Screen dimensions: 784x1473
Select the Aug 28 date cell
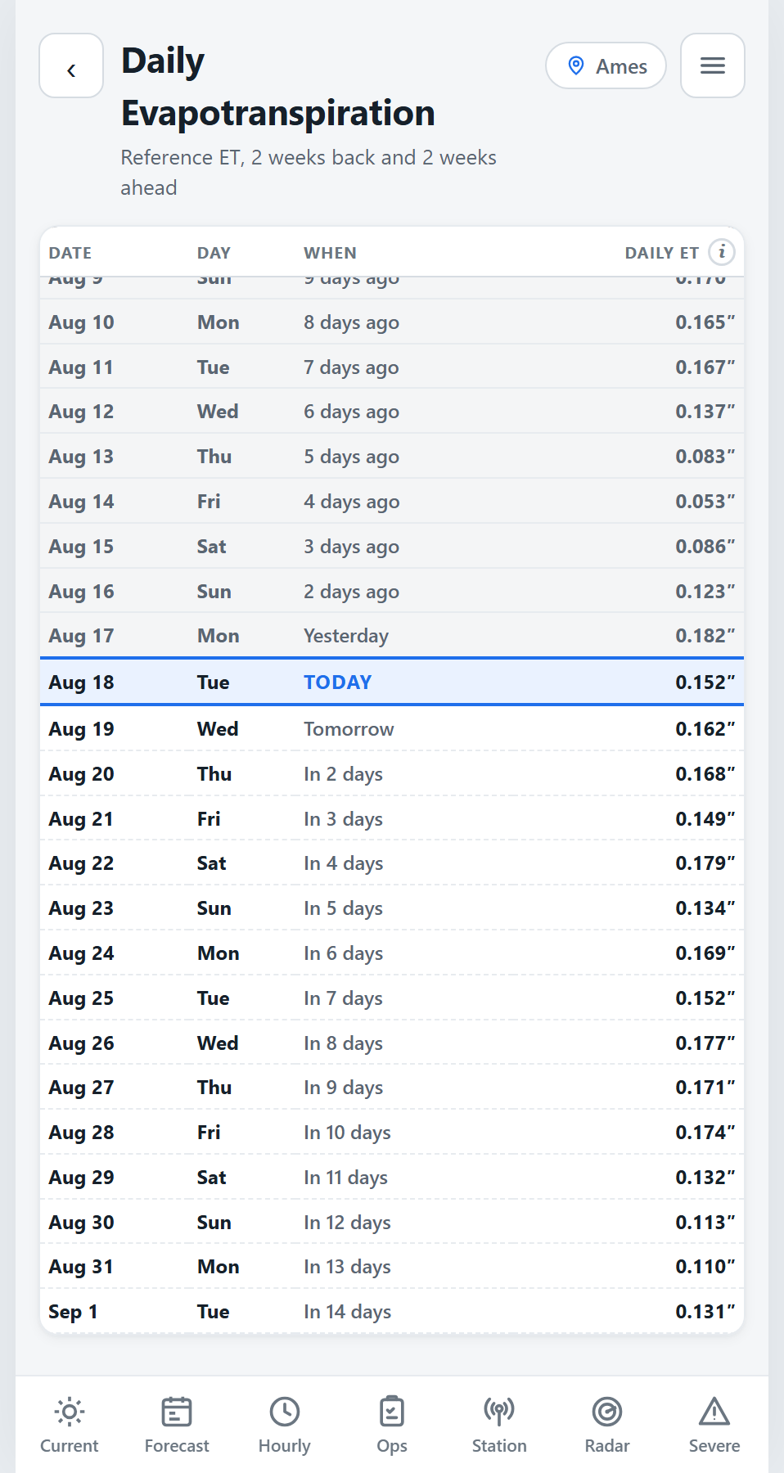(x=81, y=1133)
